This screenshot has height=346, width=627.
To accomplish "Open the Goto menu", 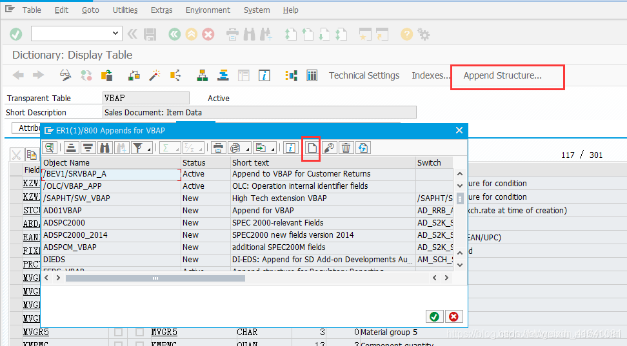I will (x=90, y=10).
